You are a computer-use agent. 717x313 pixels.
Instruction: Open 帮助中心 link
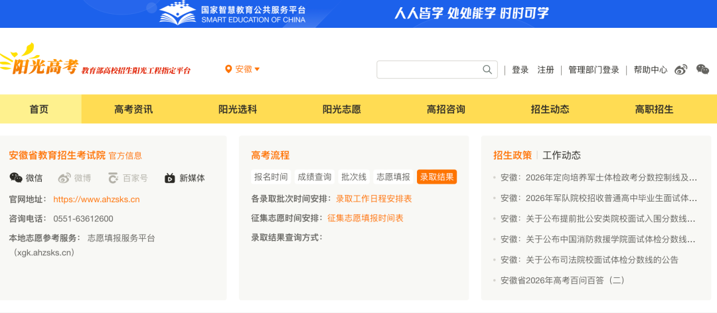(650, 70)
